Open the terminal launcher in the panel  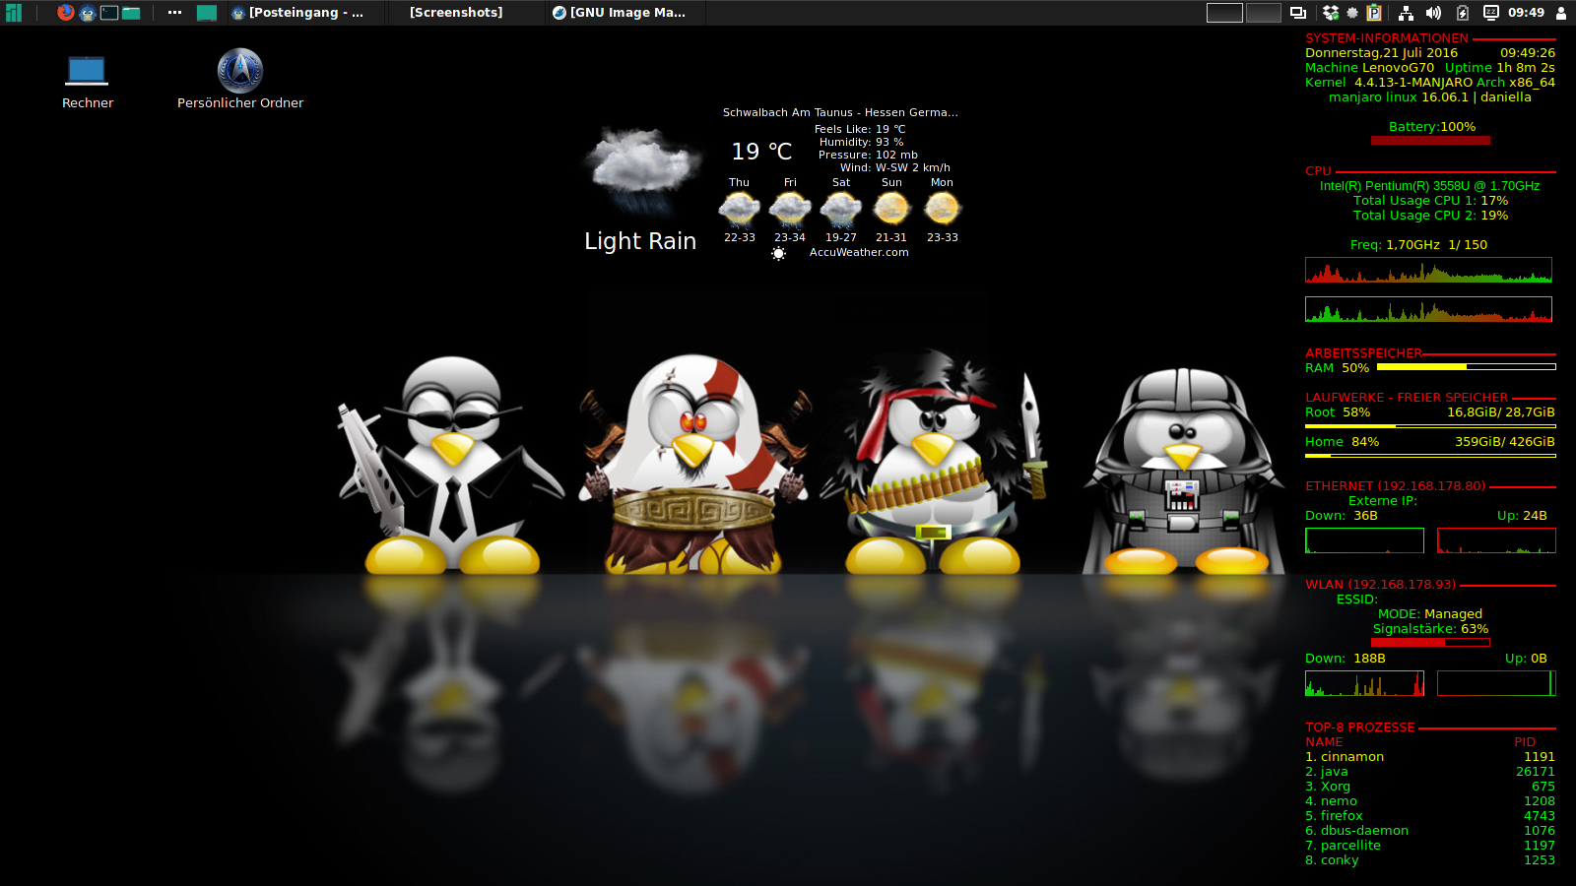pyautogui.click(x=109, y=13)
